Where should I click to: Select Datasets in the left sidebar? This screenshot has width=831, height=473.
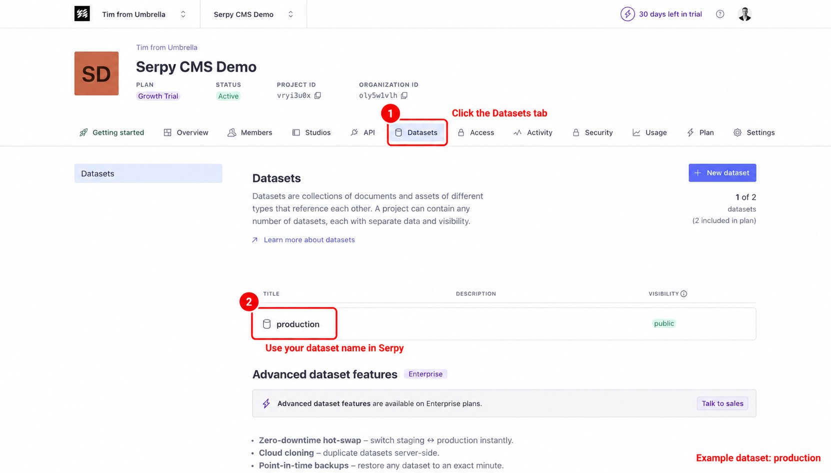[x=148, y=173]
